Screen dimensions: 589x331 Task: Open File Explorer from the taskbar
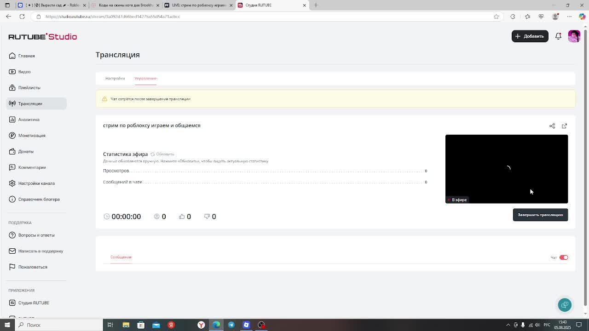pos(126,325)
